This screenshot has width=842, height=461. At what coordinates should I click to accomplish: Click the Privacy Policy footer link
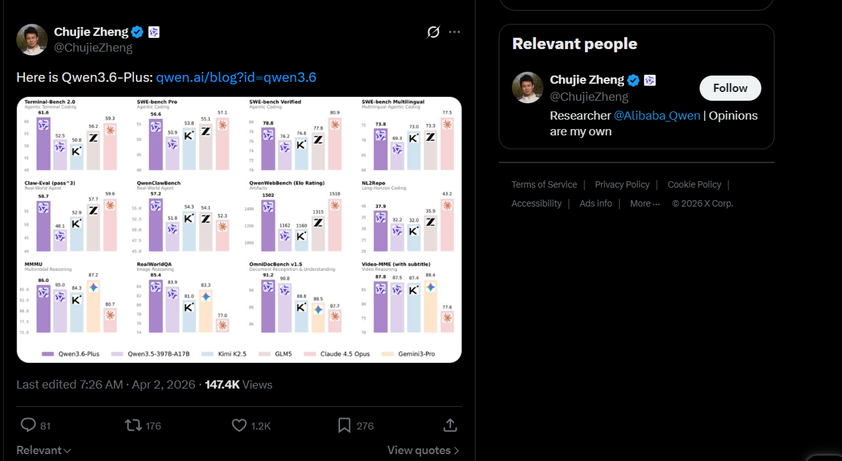click(x=622, y=185)
